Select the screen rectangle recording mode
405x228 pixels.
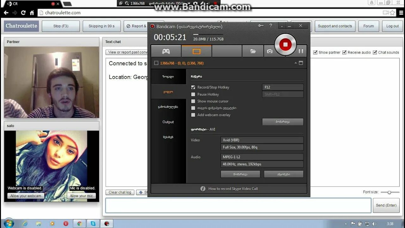(x=196, y=51)
